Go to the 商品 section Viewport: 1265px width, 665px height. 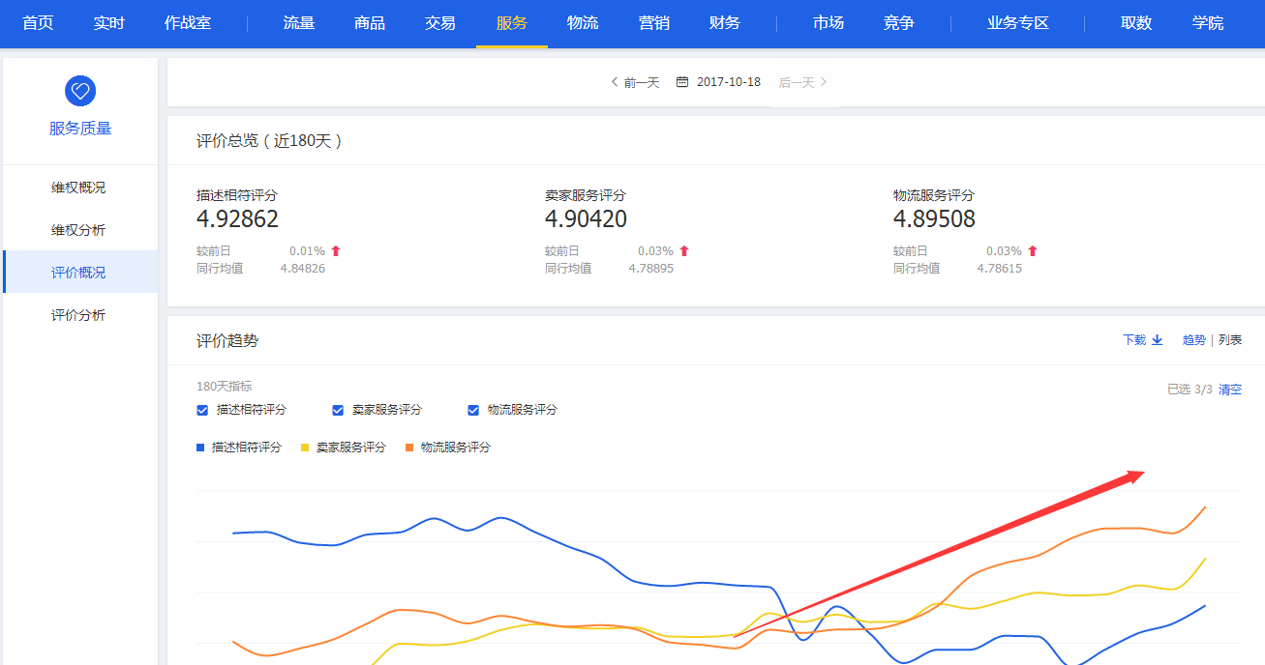tap(370, 23)
